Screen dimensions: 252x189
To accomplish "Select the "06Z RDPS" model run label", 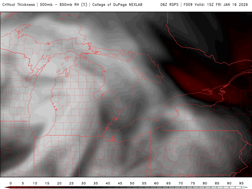I will pos(169,5).
